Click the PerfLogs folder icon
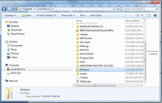This screenshot has height=103, width=162. pos(78,46)
